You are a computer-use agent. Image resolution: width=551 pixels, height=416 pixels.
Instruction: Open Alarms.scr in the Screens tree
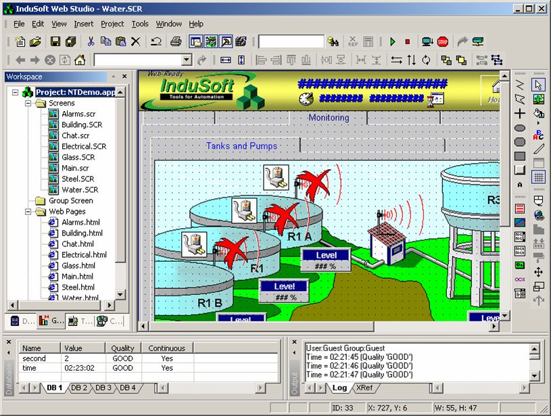pyautogui.click(x=78, y=114)
